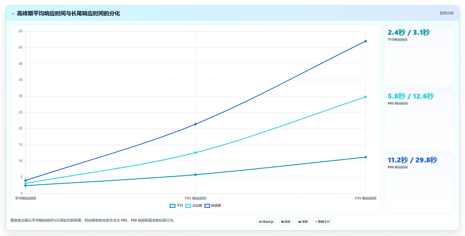Screen dimensions: 465x236
Task: Click the 平日 P99 data point
Action: [x=365, y=157]
